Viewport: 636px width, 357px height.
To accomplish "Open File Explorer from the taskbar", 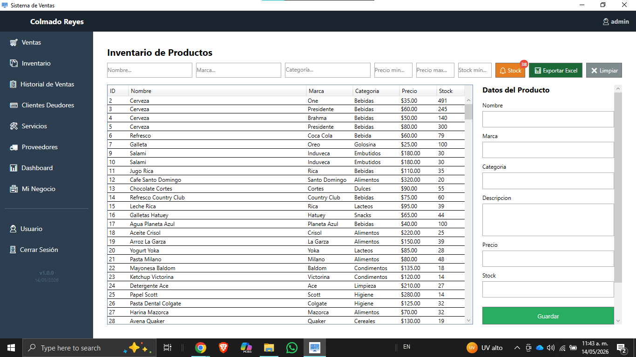I will tap(269, 348).
